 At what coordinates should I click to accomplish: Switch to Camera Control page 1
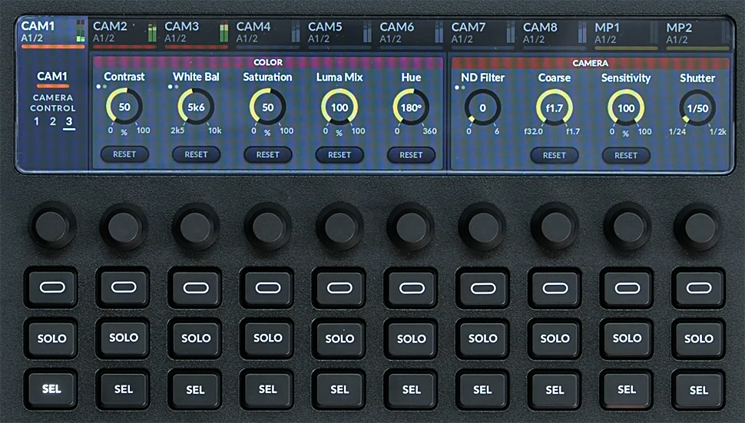point(37,121)
